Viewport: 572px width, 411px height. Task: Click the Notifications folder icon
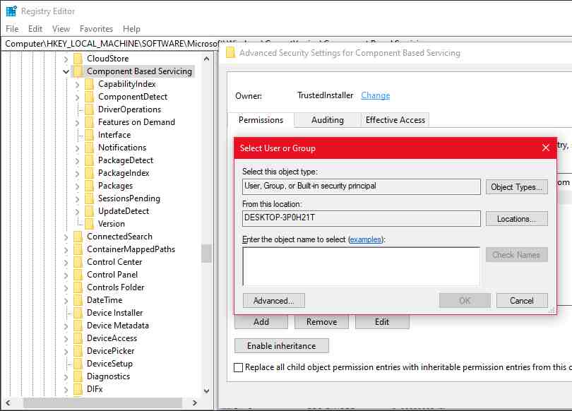coord(90,148)
